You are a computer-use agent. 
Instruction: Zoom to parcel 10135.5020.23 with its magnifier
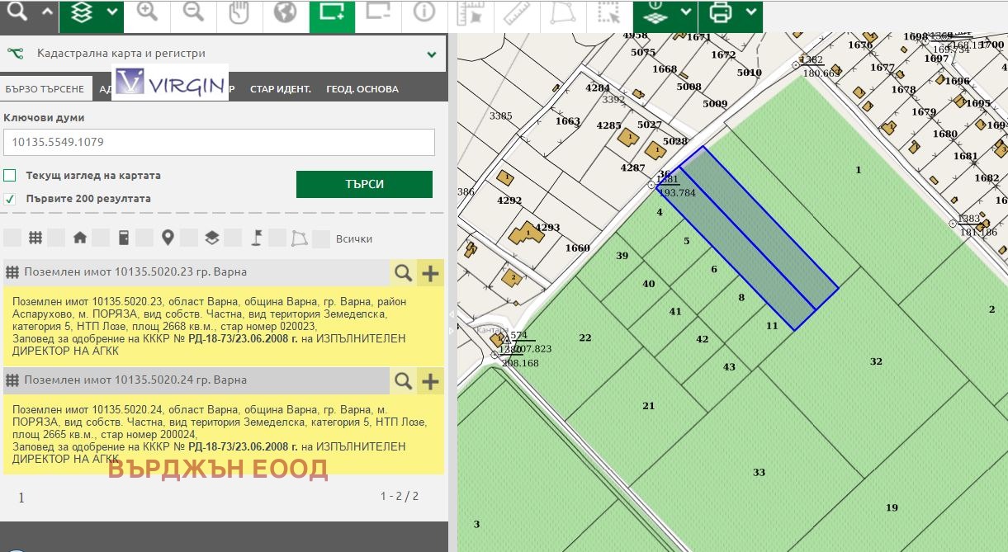coord(402,272)
